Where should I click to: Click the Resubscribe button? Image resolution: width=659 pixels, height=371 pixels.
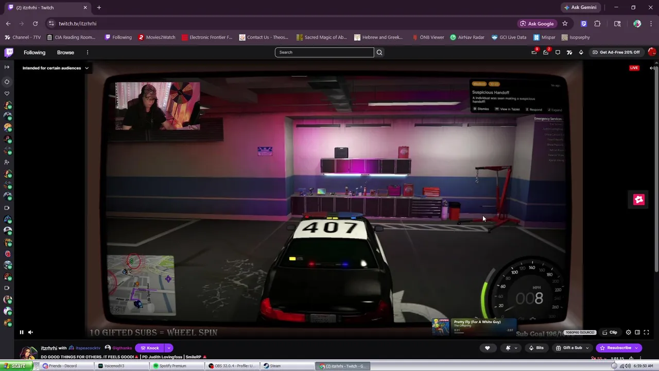click(619, 348)
